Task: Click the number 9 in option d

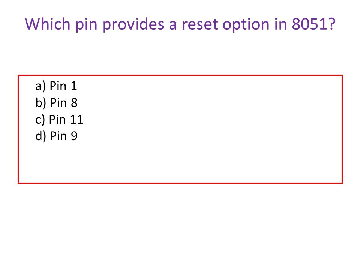Action: [74, 136]
